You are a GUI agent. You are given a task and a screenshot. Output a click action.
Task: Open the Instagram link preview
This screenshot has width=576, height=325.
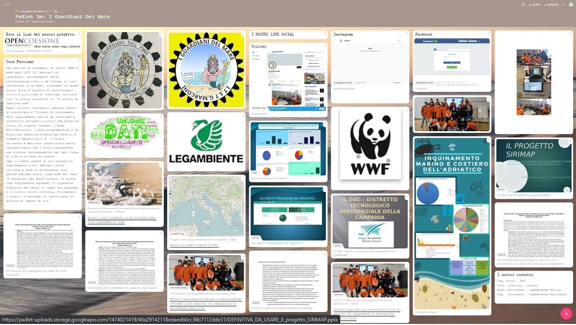point(370,61)
